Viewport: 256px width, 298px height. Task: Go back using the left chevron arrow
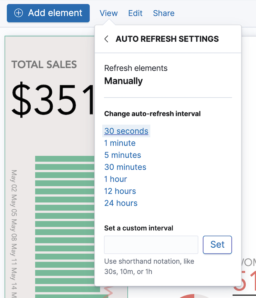(x=106, y=39)
